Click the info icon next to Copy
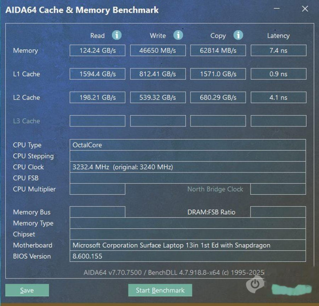 tap(238, 35)
